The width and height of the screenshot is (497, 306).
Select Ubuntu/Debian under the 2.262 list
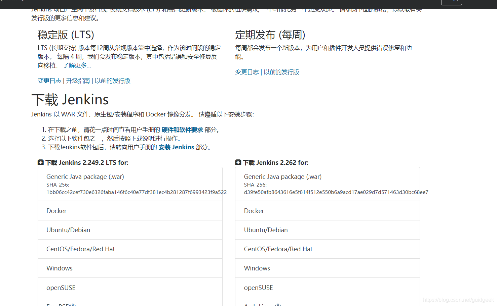328,230
